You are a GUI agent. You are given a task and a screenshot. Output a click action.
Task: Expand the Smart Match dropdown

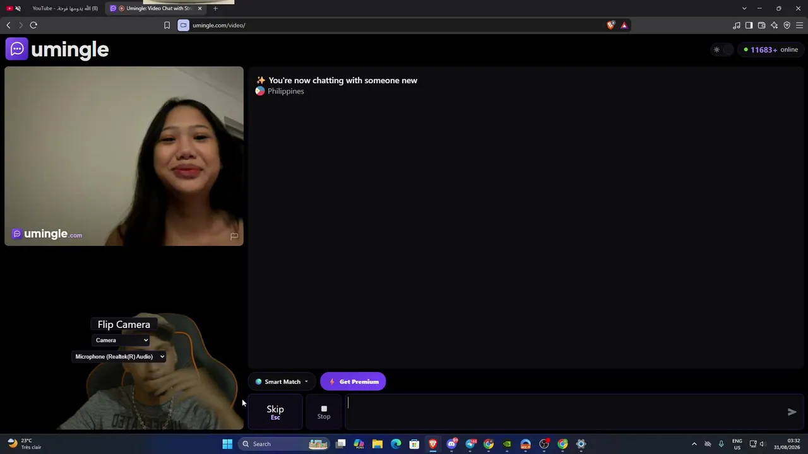(282, 381)
